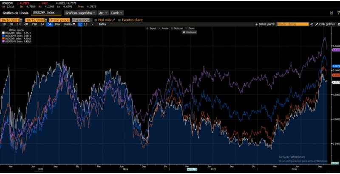Click the export/share chart icon
The height and width of the screenshot is (174, 340).
(331, 13)
